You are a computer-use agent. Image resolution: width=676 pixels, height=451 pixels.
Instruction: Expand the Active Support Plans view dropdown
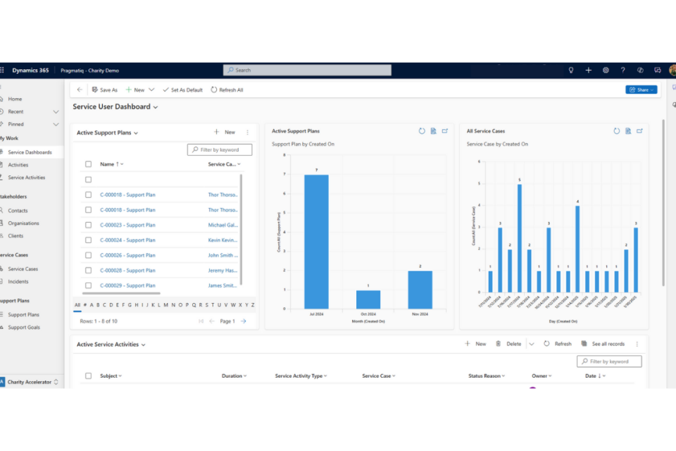[136, 132]
